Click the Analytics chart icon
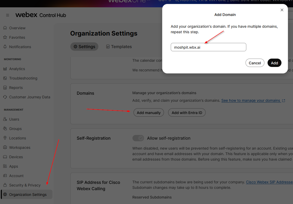This screenshot has height=204, width=293. click(5, 69)
